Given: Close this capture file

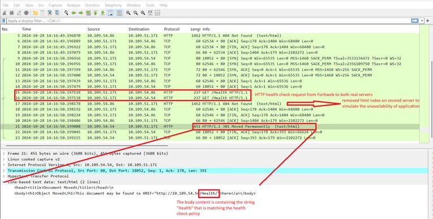Looking at the screenshot, I should [50, 12].
